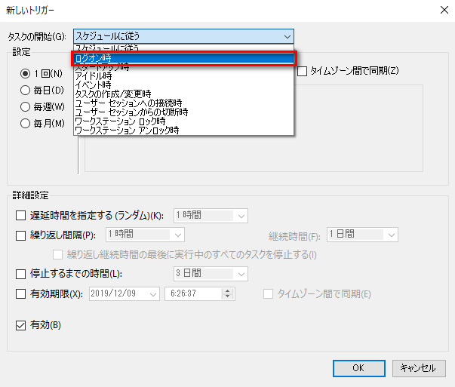Toggle 繰り返し間隔 checkbox
This screenshot has height=387, width=455.
pos(21,235)
